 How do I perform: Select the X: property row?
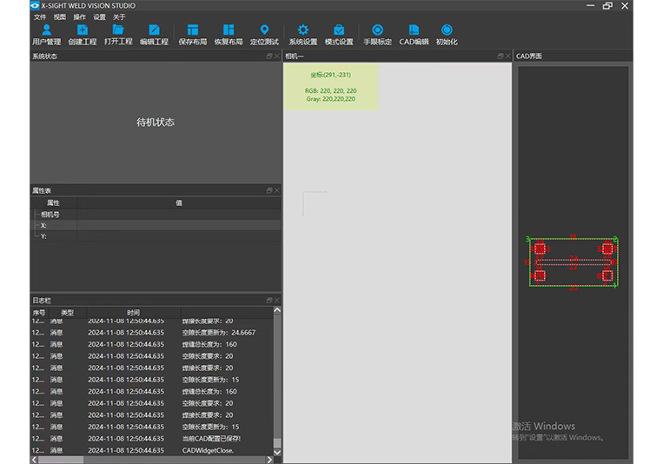tap(156, 225)
